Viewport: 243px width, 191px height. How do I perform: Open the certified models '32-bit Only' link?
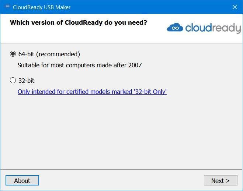click(92, 92)
